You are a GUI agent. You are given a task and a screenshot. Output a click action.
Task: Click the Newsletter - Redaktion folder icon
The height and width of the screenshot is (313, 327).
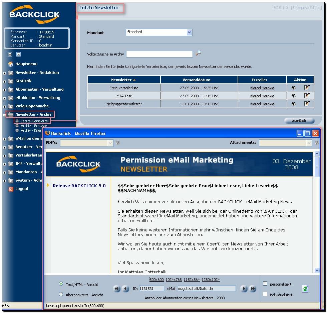coord(11,73)
